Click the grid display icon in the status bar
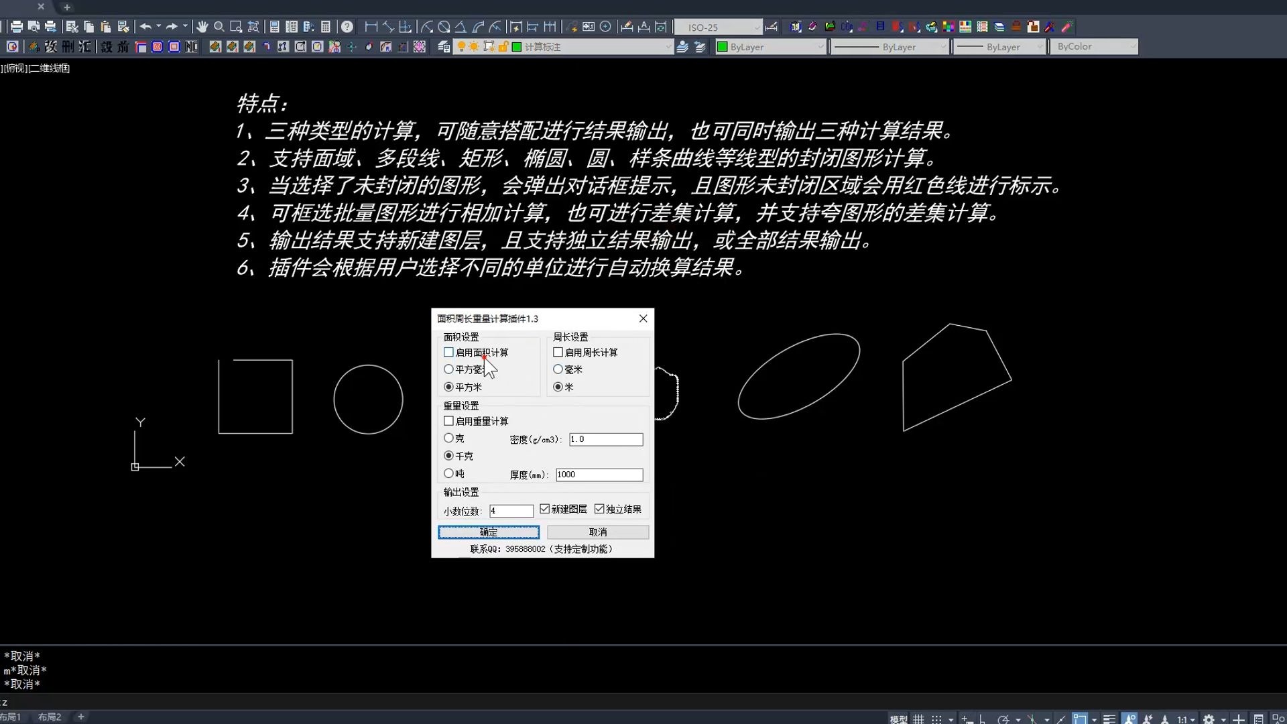 click(x=918, y=718)
